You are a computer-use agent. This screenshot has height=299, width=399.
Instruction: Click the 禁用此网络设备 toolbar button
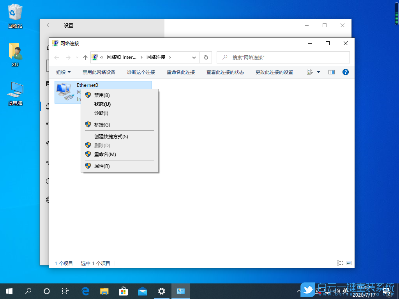[99, 72]
